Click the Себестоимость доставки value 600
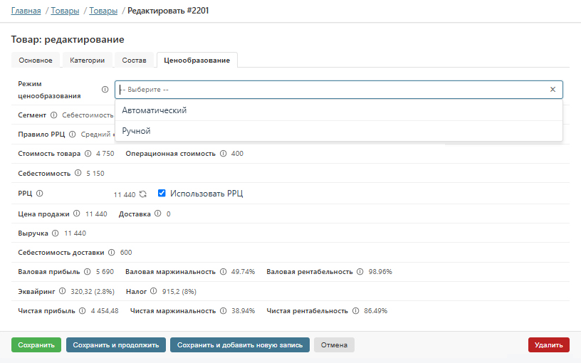 pyautogui.click(x=126, y=252)
